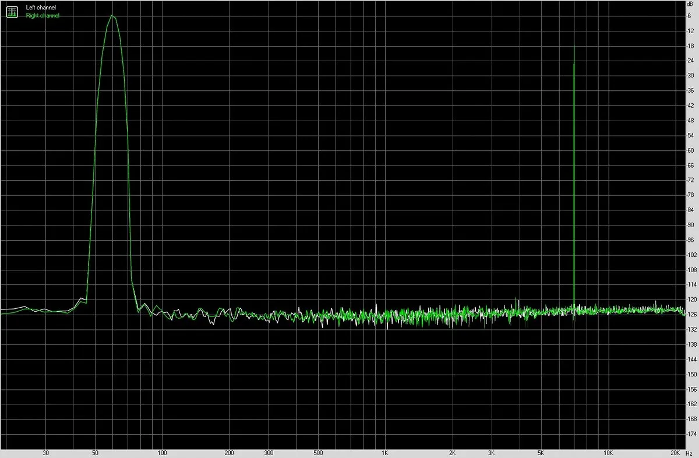Click the 20K frequency axis label
This screenshot has height=458, width=699.
(x=675, y=453)
